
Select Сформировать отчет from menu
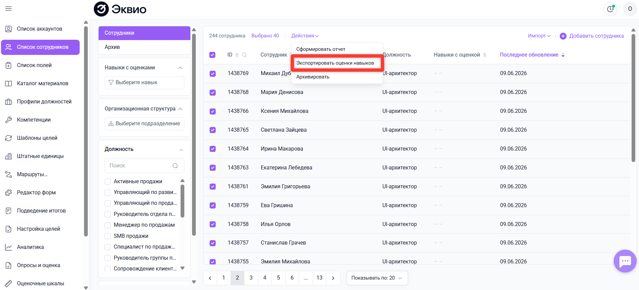(x=337, y=49)
